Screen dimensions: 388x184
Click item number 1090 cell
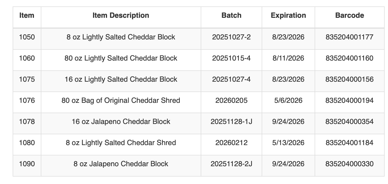point(27,164)
